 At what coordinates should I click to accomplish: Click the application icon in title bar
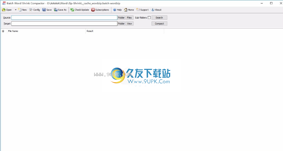point(3,3)
